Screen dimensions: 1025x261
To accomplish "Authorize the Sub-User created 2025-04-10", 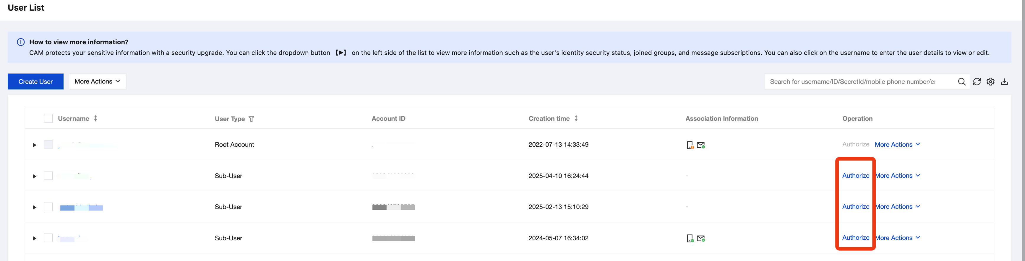I will 855,176.
